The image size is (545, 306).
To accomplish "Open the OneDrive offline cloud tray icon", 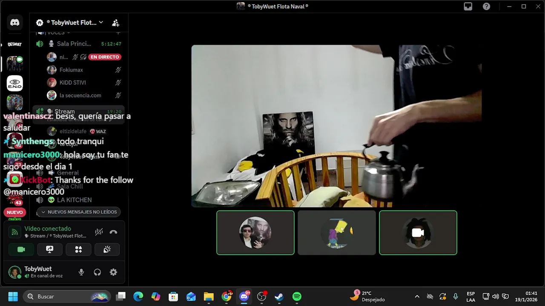I will click(430, 296).
